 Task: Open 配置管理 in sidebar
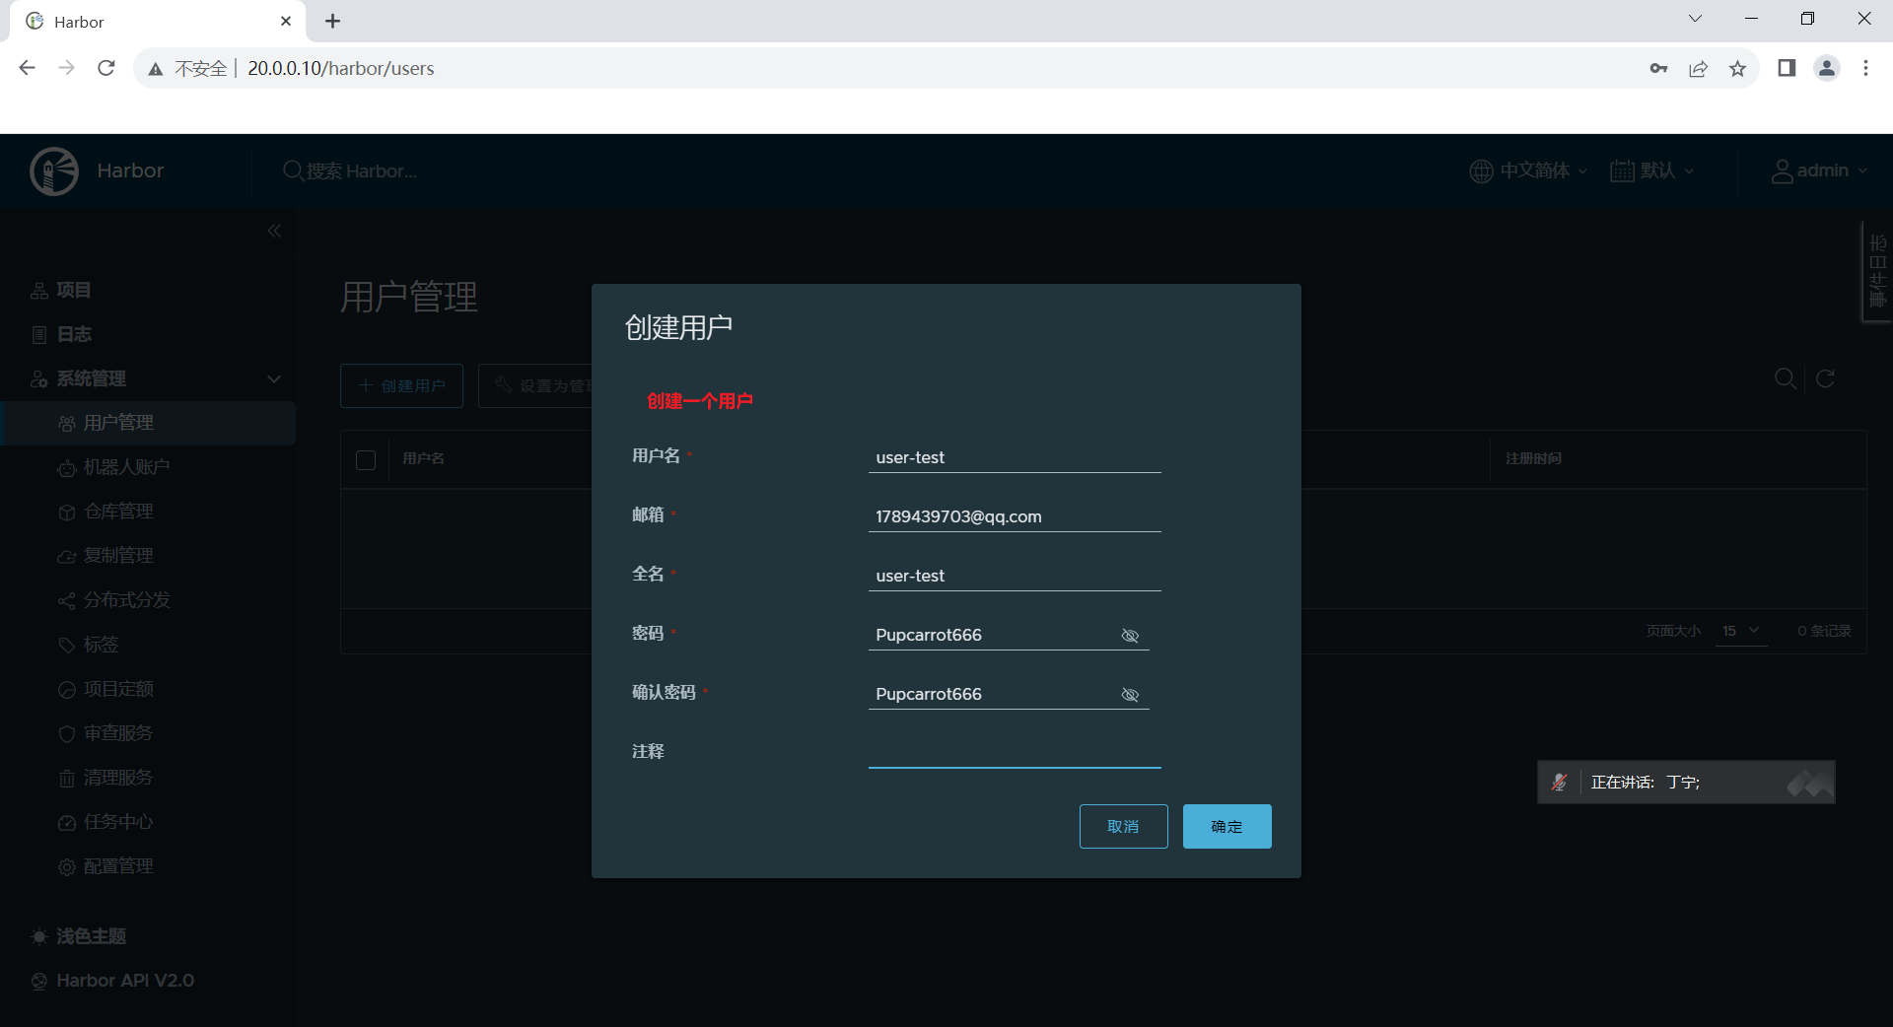click(x=117, y=866)
